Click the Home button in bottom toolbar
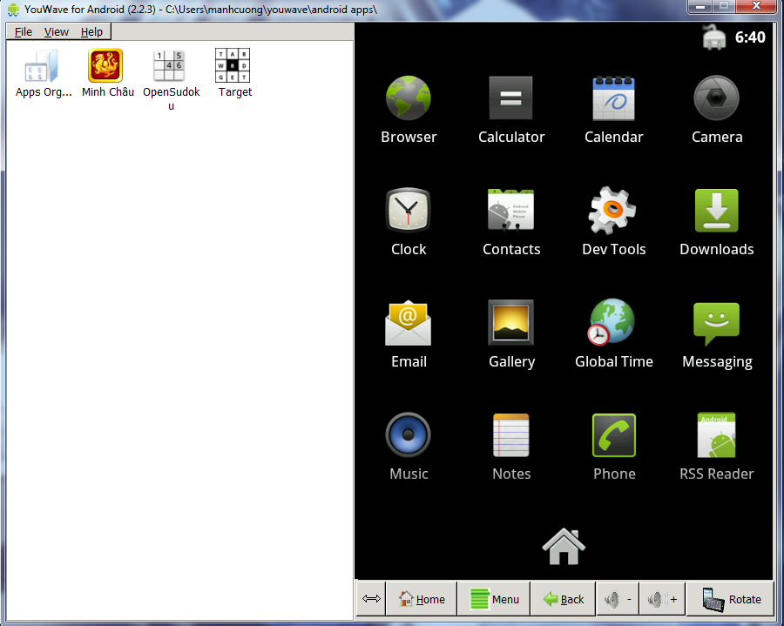The image size is (784, 626). click(x=422, y=599)
